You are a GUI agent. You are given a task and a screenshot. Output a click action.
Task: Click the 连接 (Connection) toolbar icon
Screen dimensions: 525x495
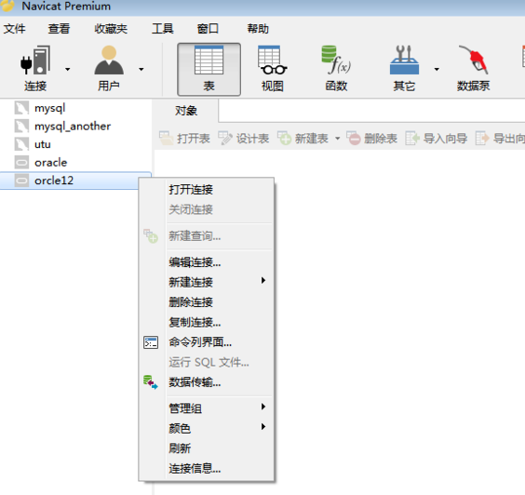point(35,69)
